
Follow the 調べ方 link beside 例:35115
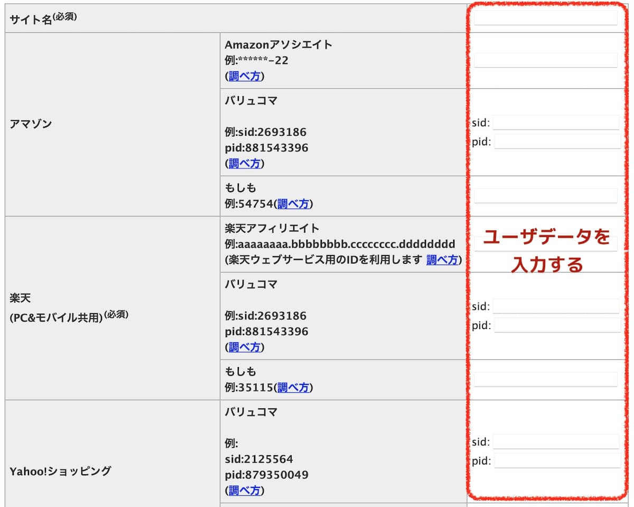293,388
